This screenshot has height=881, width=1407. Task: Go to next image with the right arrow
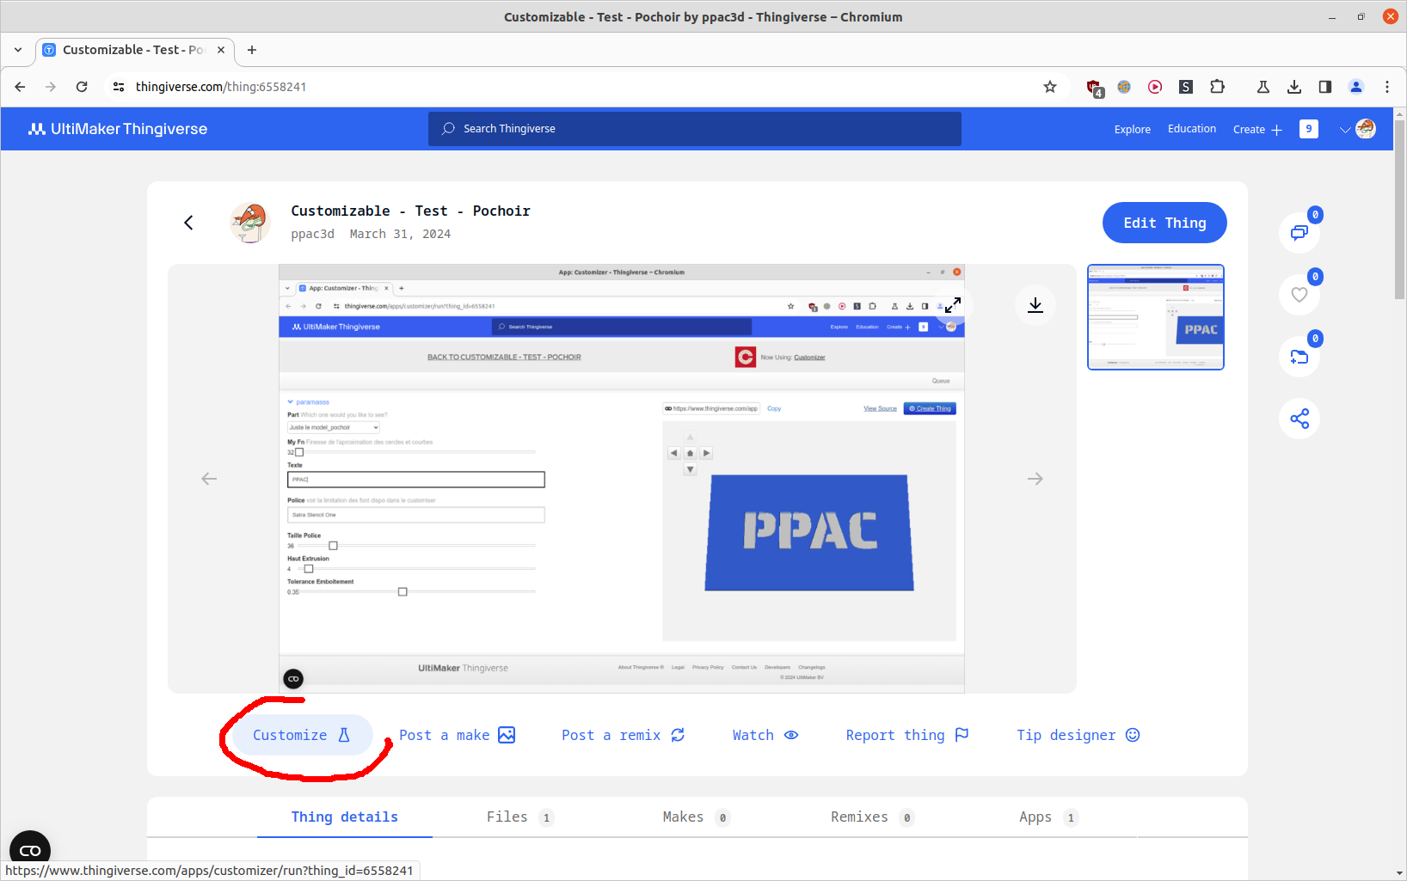[x=1035, y=479]
